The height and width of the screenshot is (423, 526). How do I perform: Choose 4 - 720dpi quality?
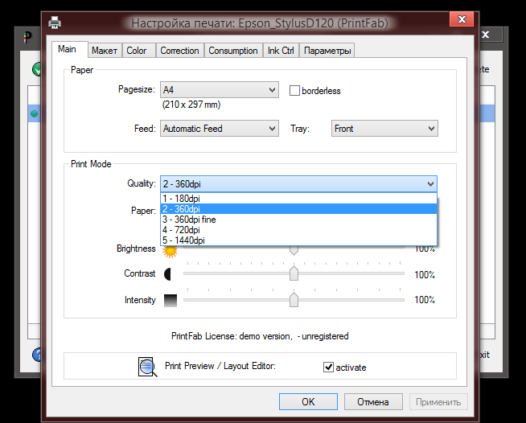click(299, 230)
